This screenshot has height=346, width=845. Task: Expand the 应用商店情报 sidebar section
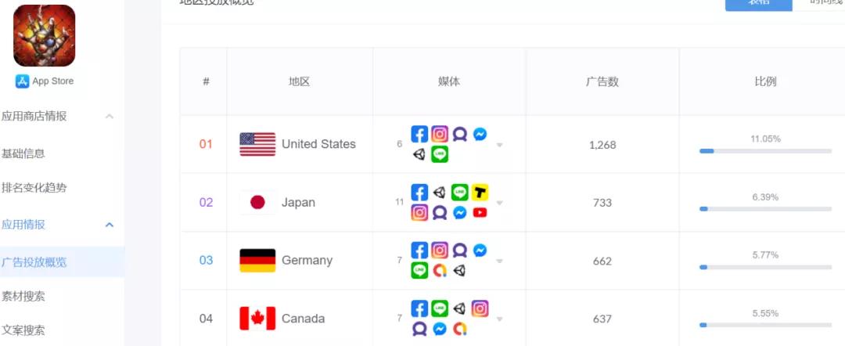[x=110, y=117]
